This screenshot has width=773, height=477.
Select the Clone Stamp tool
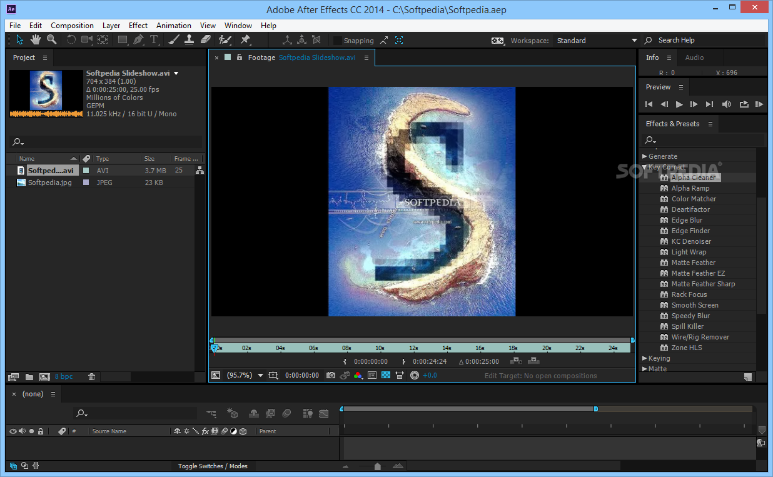[x=189, y=40]
